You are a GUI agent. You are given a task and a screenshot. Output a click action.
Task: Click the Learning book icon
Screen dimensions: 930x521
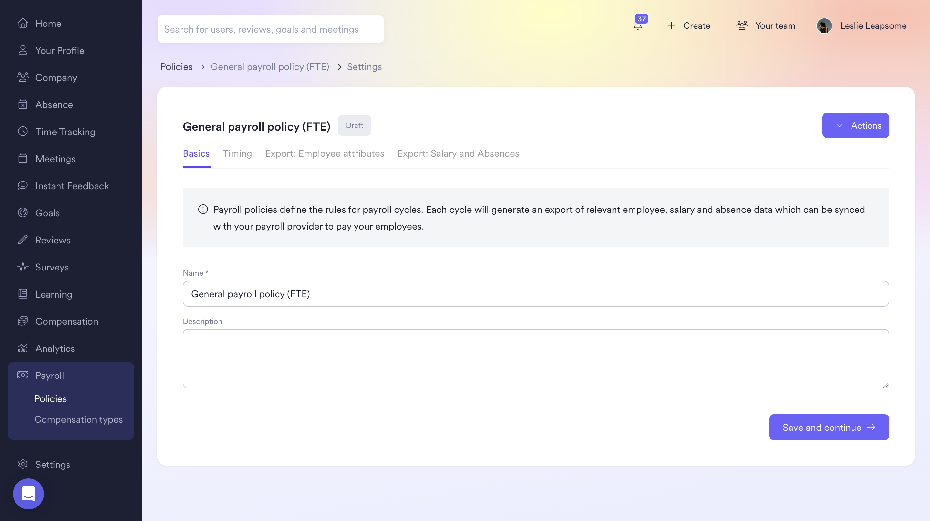tap(23, 294)
